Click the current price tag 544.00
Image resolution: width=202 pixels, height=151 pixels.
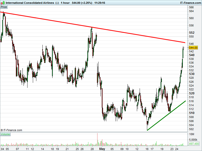click(193, 48)
